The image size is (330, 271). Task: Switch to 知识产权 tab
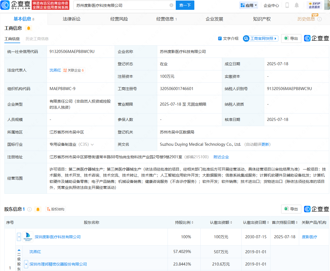click(262, 19)
